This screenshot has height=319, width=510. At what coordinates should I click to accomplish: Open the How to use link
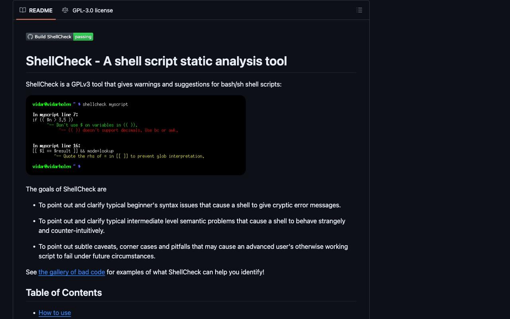55,313
